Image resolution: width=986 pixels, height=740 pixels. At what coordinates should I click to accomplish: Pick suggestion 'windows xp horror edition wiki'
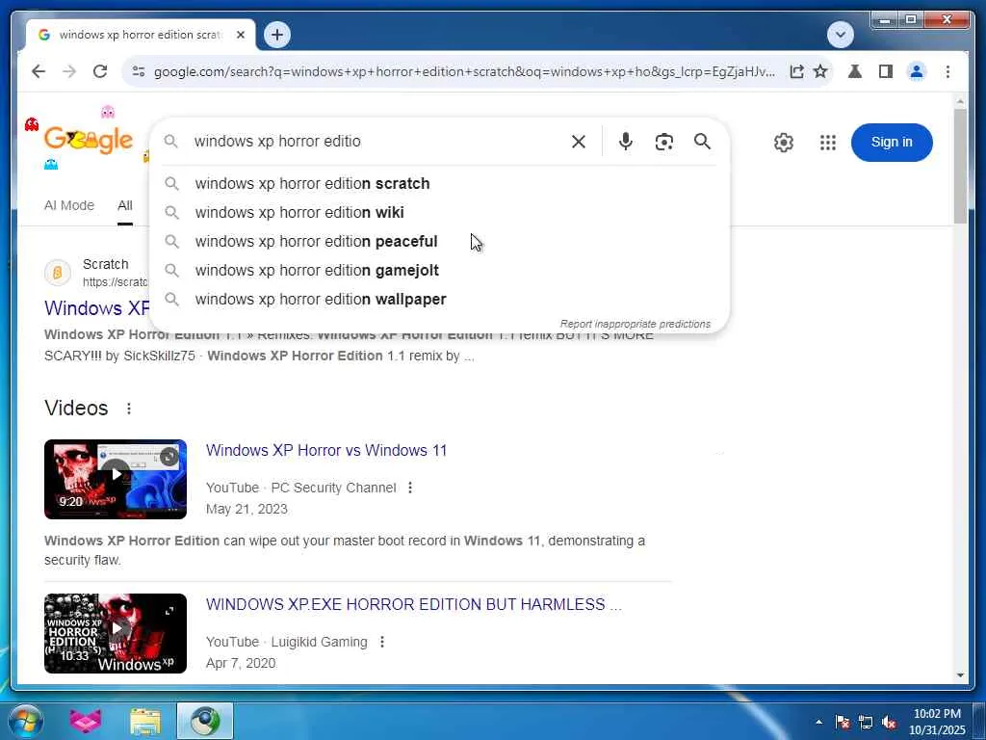click(x=439, y=213)
